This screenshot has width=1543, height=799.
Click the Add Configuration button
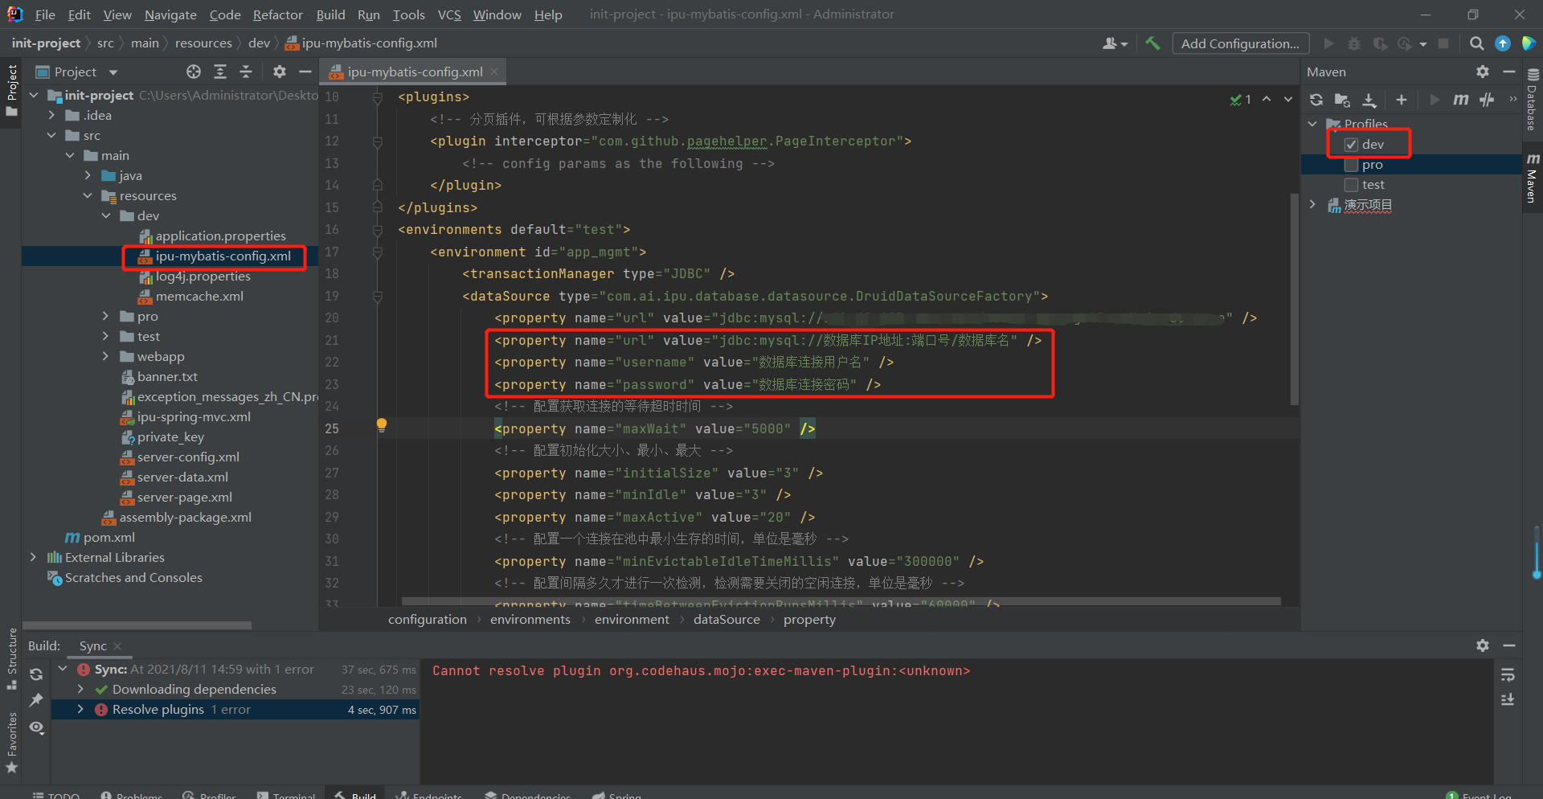tap(1240, 43)
